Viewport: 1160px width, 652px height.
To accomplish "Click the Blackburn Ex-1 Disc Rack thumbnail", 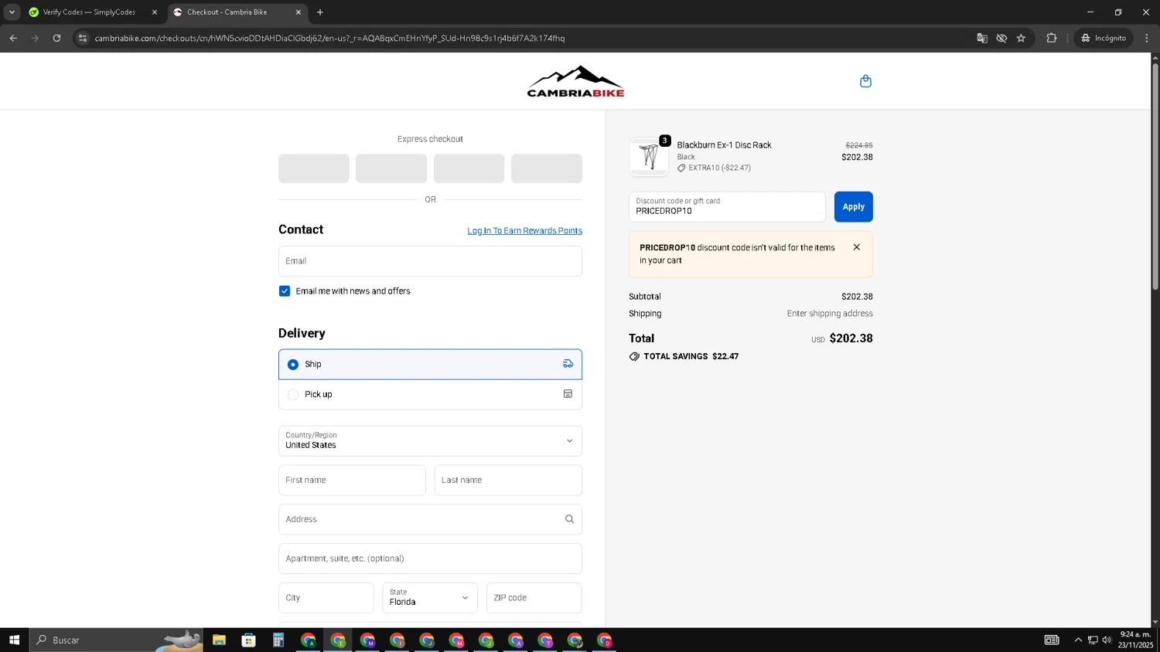I will tap(649, 157).
